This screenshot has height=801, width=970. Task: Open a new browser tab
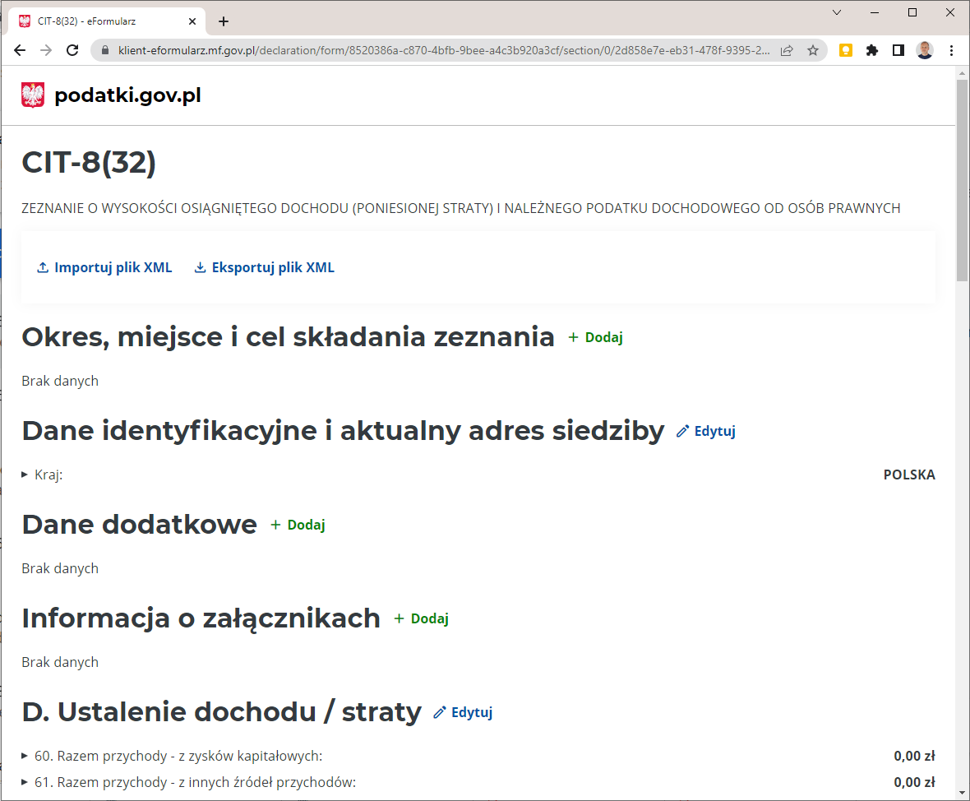pos(224,21)
